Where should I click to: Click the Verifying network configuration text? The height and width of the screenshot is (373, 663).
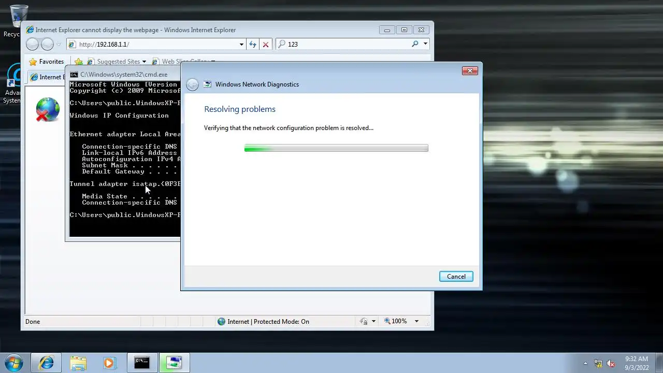click(x=289, y=128)
